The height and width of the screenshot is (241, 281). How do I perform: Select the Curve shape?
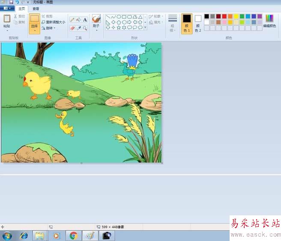113,17
